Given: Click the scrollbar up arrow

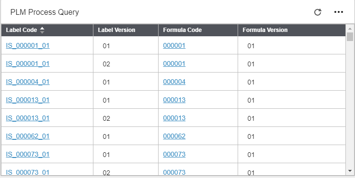Looking at the screenshot, I should point(350,29).
